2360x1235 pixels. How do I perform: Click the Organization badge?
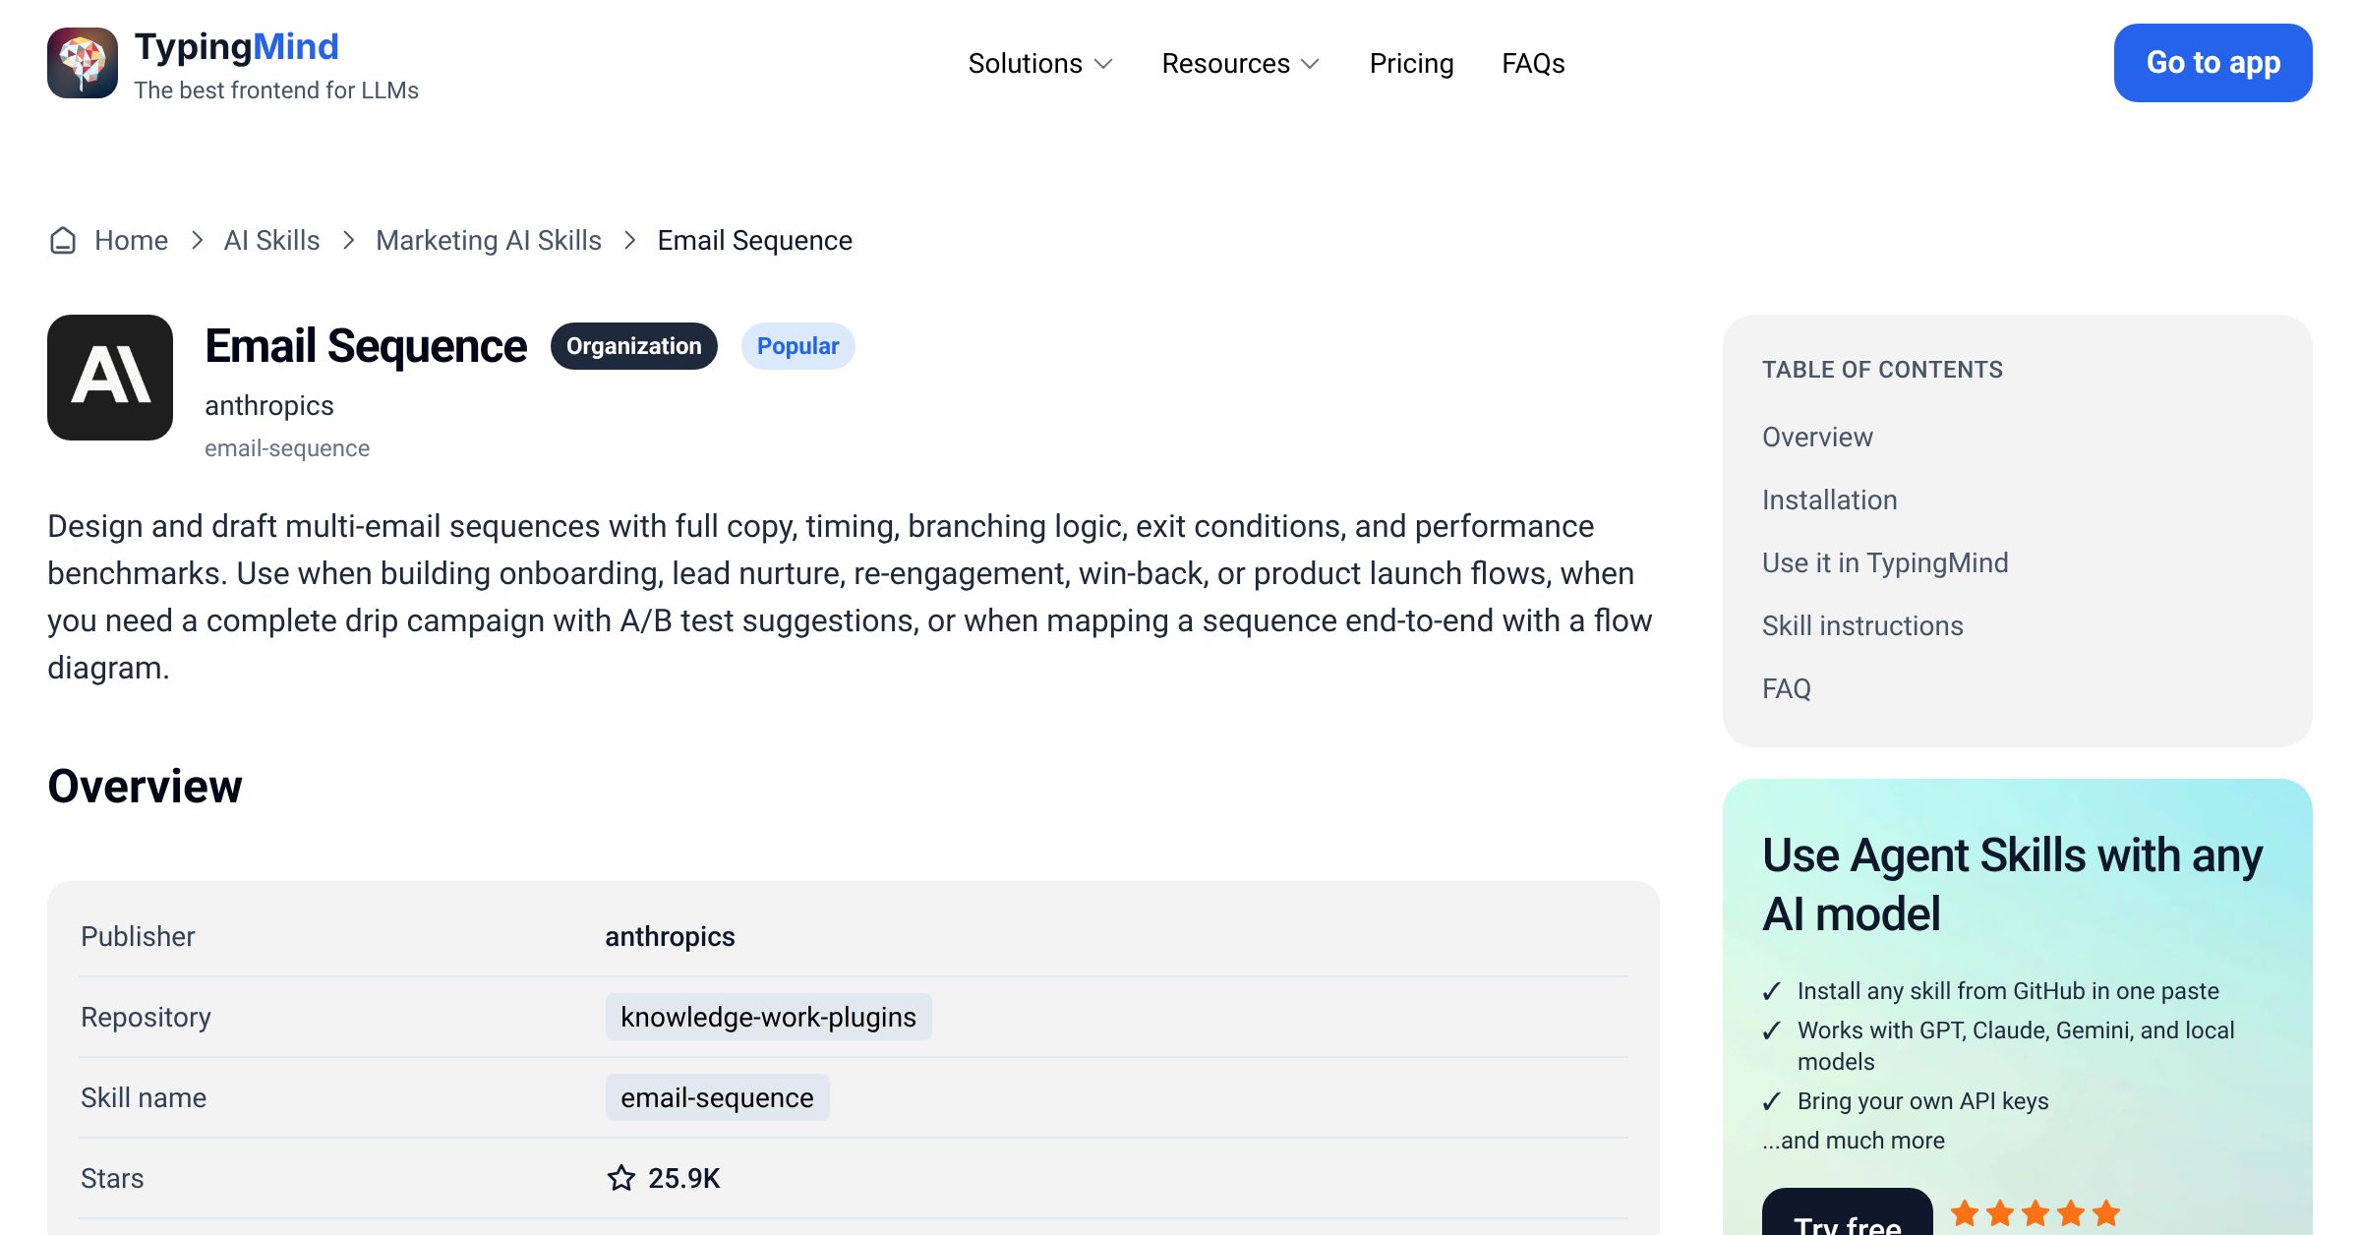[634, 346]
